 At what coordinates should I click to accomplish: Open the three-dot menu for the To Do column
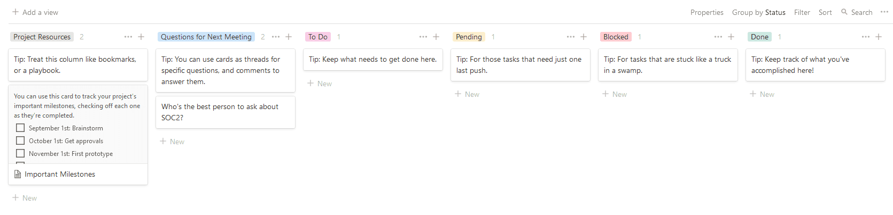point(423,37)
